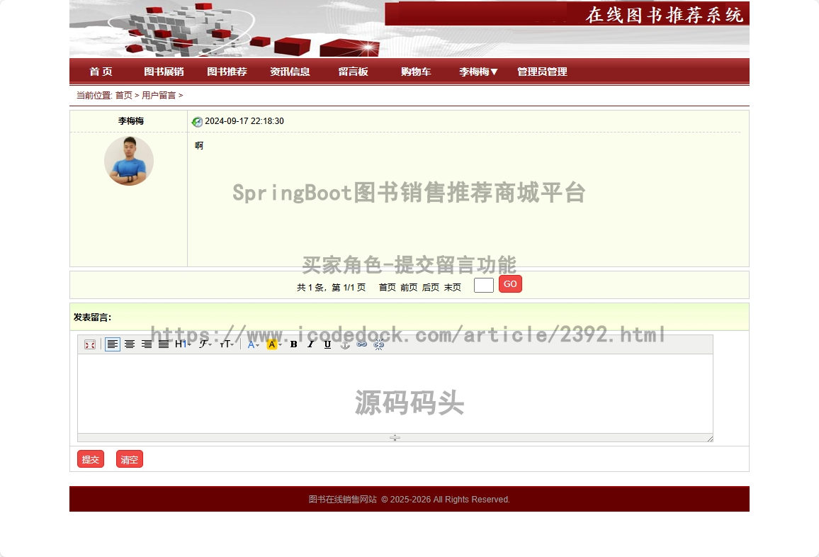Click the footer copyright text
This screenshot has width=819, height=557.
(409, 500)
